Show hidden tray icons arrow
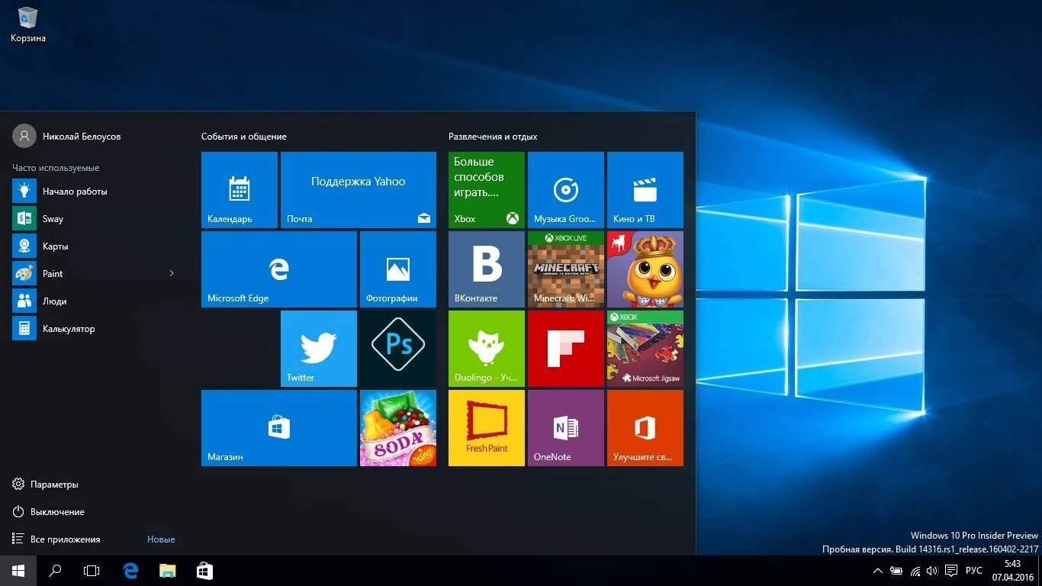1042x586 pixels. point(878,571)
